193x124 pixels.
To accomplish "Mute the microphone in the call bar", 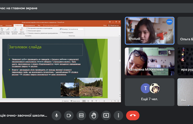I will (x=57, y=115).
